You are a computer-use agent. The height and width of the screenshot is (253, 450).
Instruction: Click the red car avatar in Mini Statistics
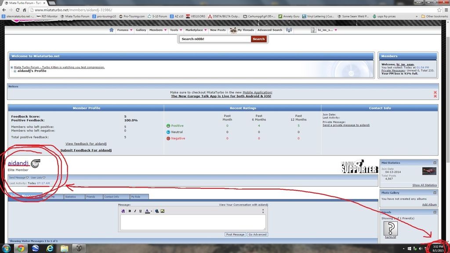pos(429,171)
